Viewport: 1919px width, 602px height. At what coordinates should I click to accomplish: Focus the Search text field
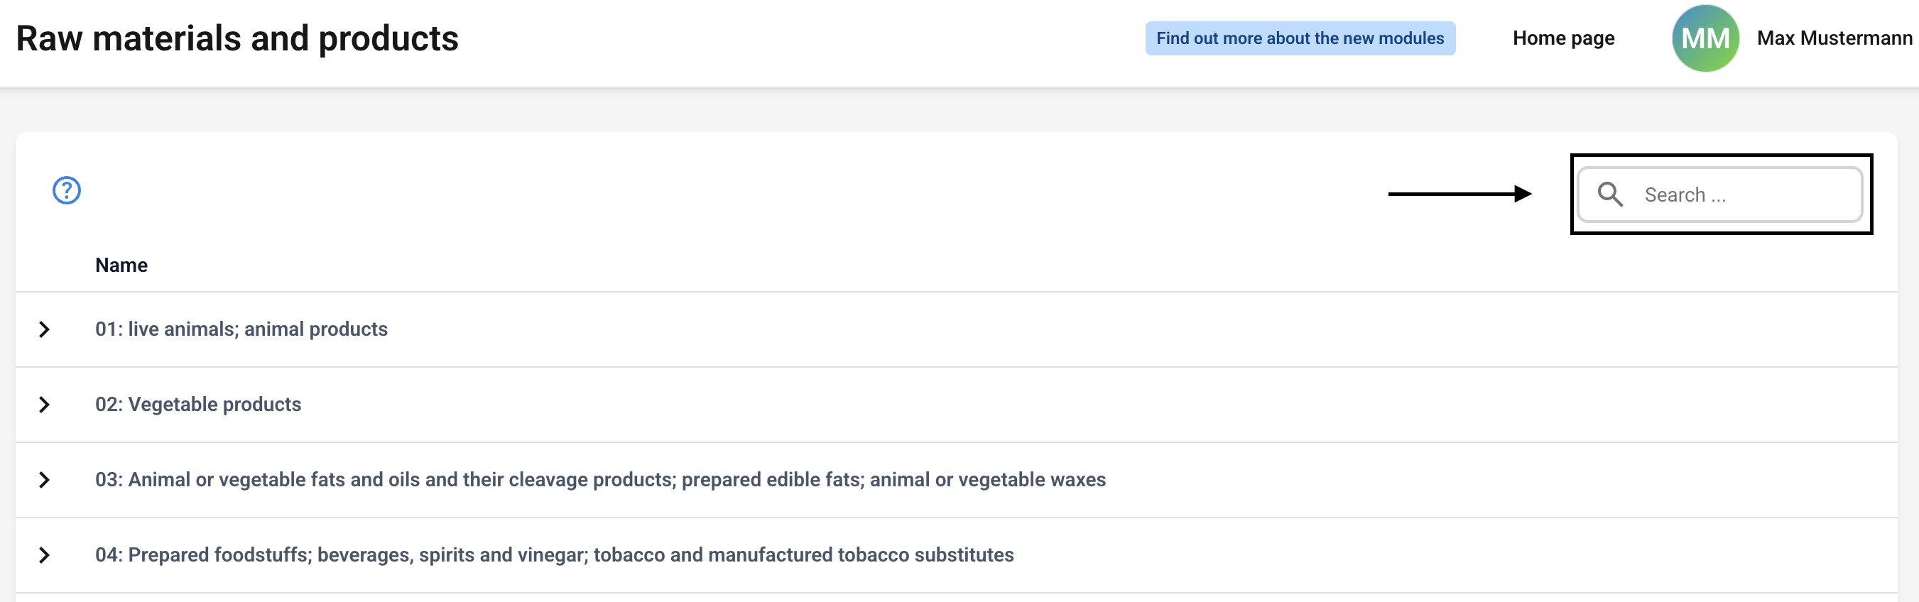click(x=1743, y=195)
